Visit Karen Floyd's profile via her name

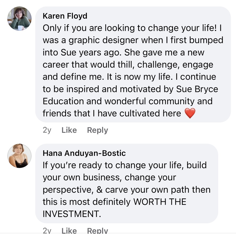click(65, 16)
